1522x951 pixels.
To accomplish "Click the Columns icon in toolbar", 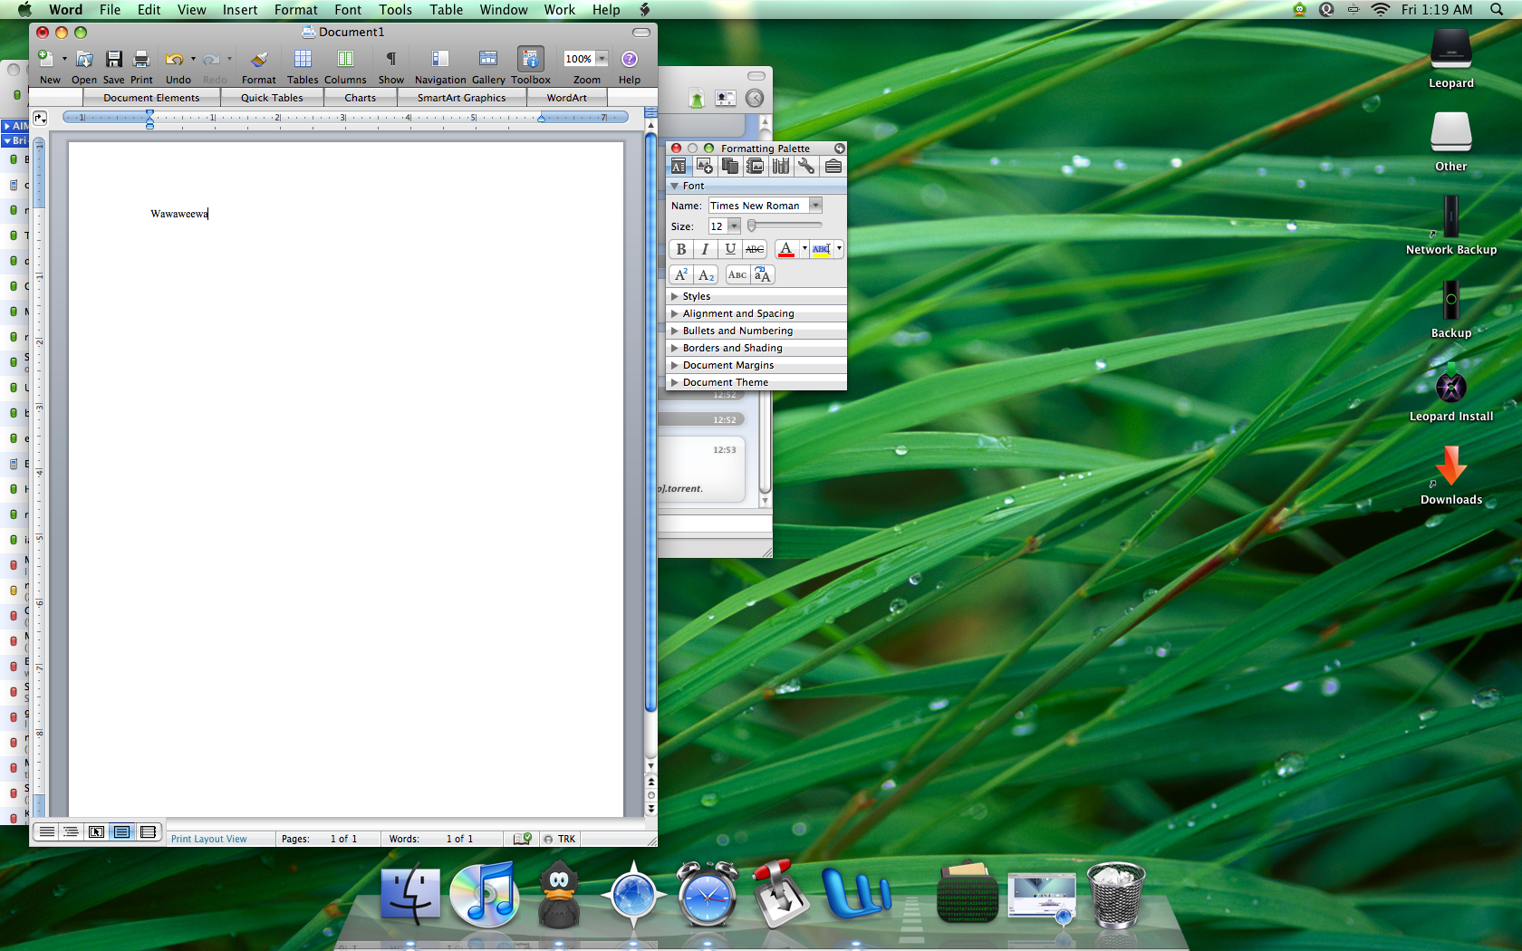I will pyautogui.click(x=345, y=60).
